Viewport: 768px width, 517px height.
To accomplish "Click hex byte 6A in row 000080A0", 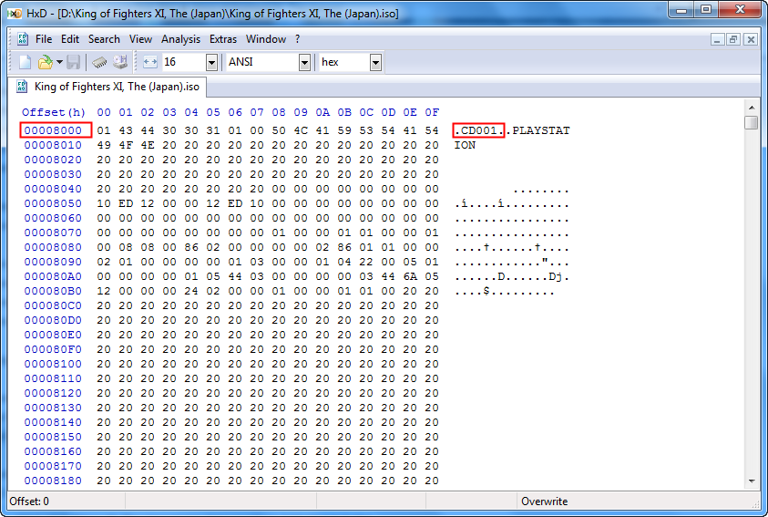I will click(x=409, y=276).
